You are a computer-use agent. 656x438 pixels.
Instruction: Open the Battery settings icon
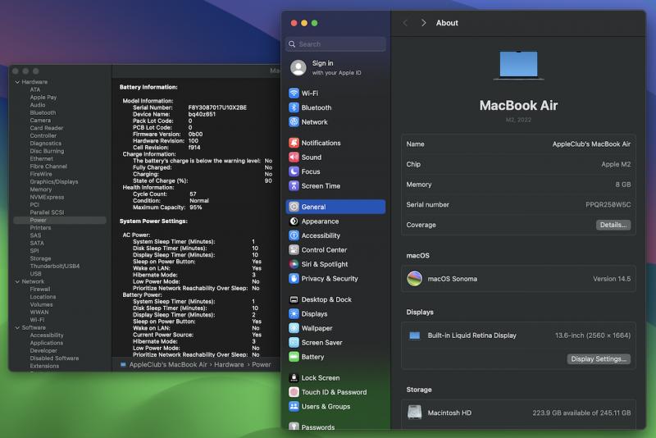click(x=294, y=357)
